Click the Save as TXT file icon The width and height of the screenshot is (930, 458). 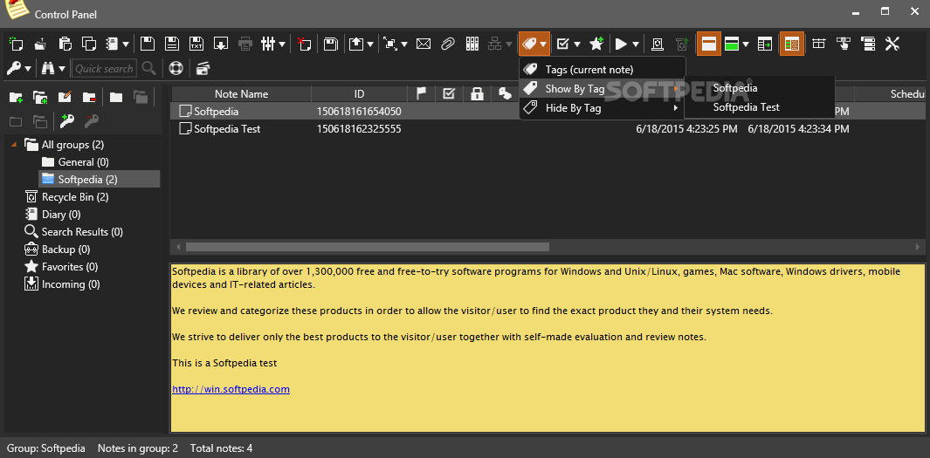pos(196,44)
